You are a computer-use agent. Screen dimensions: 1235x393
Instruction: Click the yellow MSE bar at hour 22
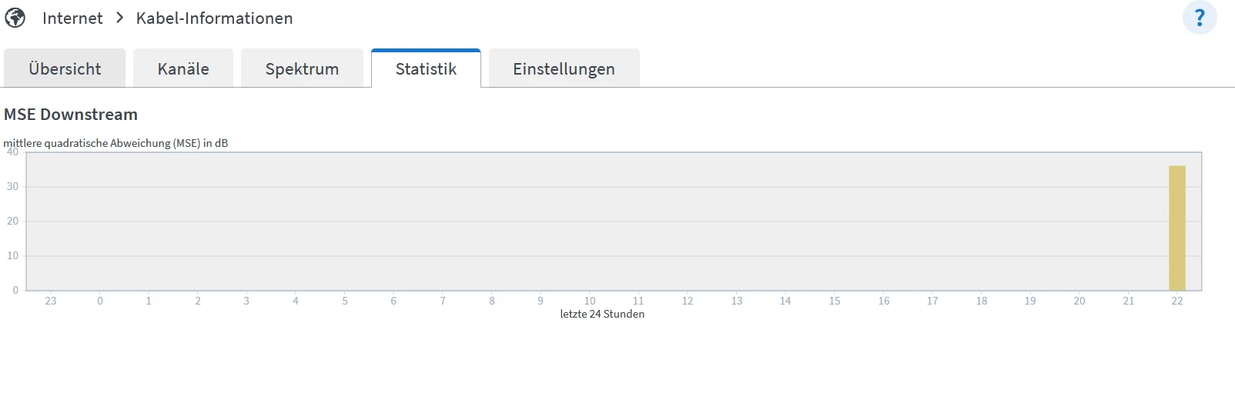pyautogui.click(x=1176, y=228)
